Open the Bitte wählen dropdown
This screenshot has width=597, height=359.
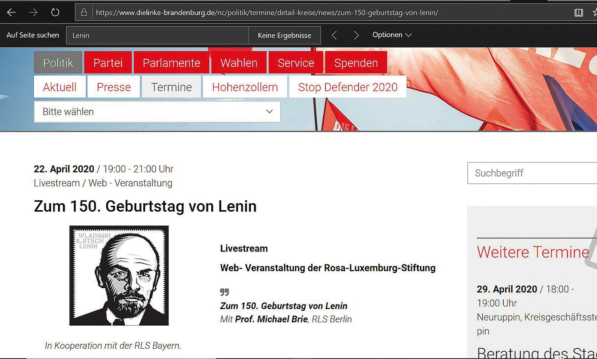click(157, 112)
